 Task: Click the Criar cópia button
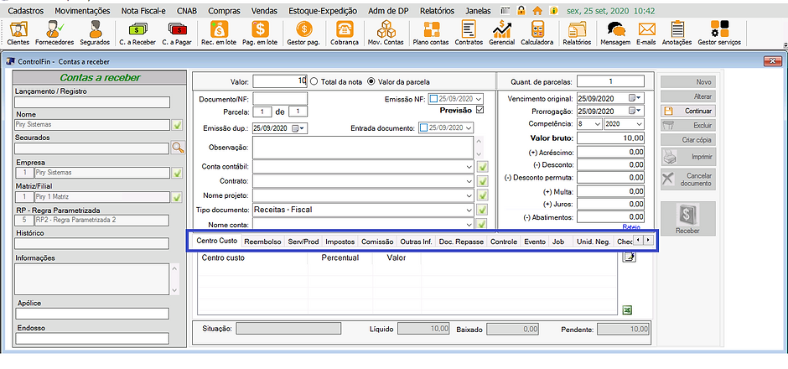click(688, 140)
